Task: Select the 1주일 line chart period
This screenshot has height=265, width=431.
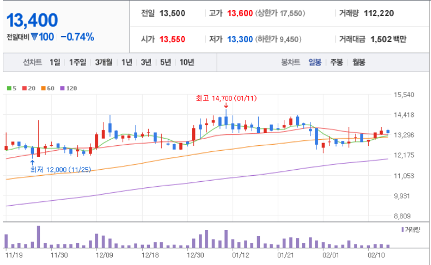Action: (x=78, y=62)
